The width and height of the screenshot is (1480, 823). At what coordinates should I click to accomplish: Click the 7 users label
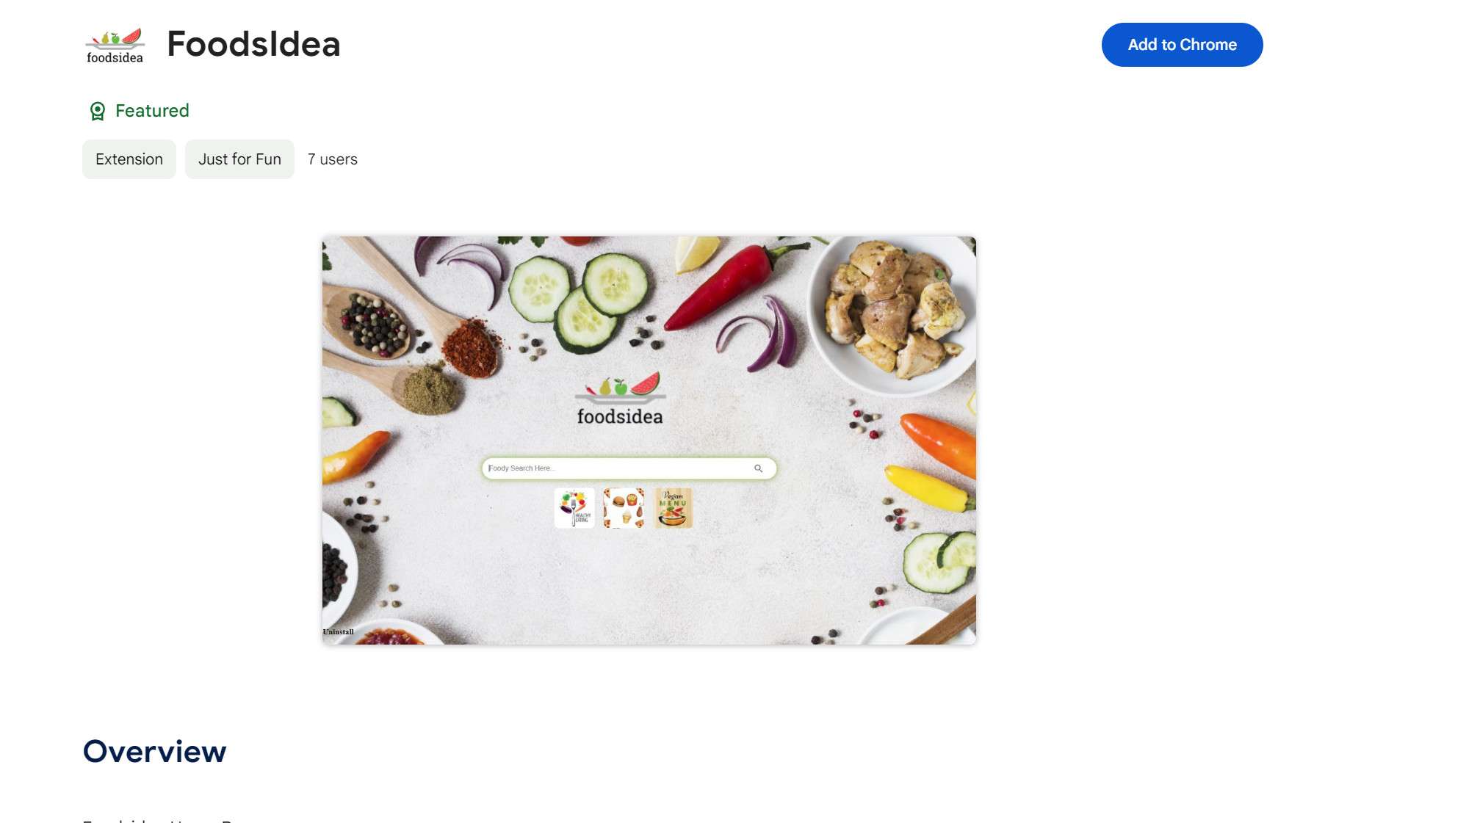pyautogui.click(x=332, y=159)
